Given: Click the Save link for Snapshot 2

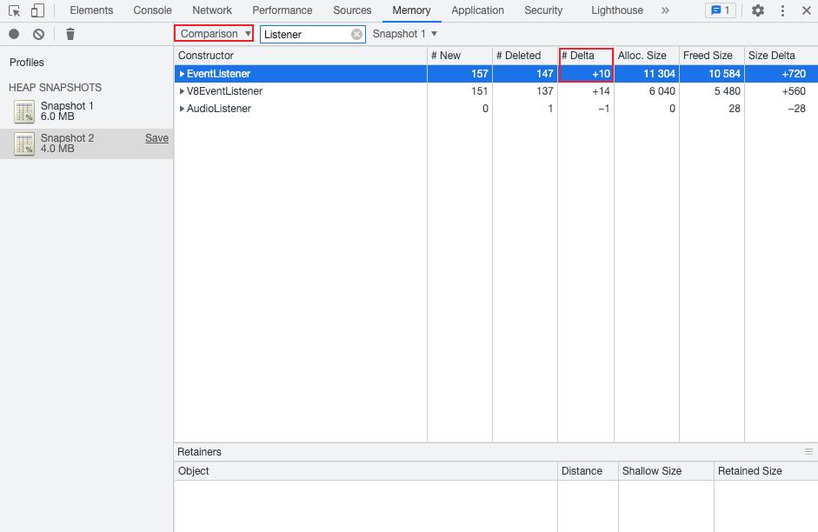Looking at the screenshot, I should click(156, 138).
